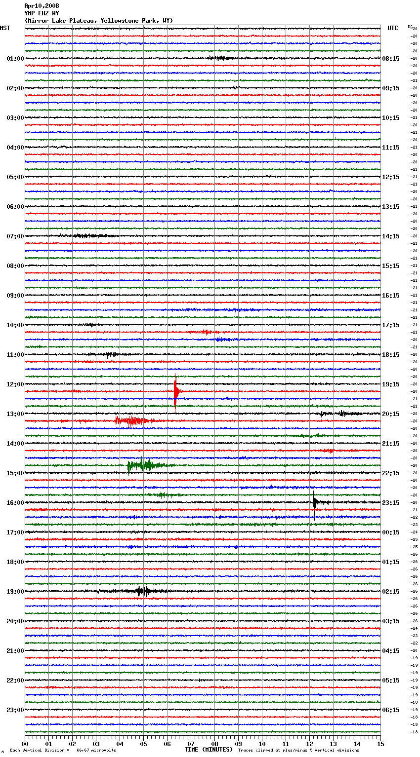The image size is (420, 757).
Task: Click the 16:15 UTC time label
Action: (391, 296)
